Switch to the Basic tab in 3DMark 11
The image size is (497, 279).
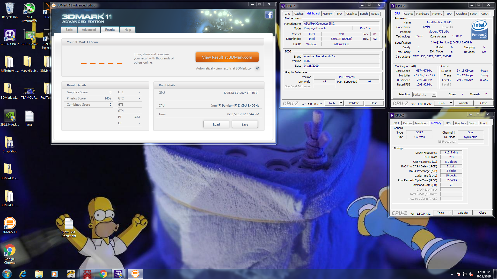(x=69, y=30)
